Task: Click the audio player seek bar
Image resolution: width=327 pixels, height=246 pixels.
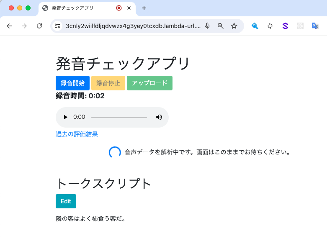Action: click(119, 117)
